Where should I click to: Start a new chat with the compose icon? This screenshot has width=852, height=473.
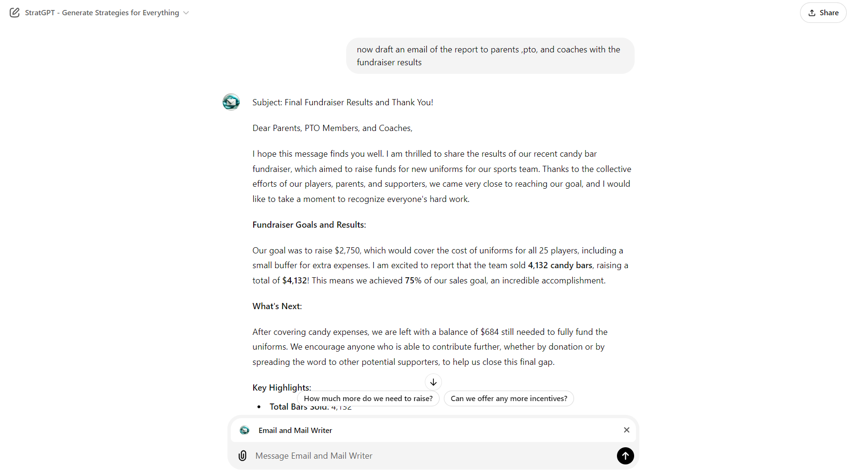[x=14, y=12]
